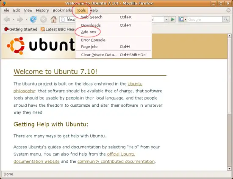Click the activity throbber icon

pyautogui.click(x=228, y=10)
